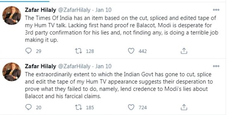Open the tweet text about Indian Govt

click(x=120, y=85)
